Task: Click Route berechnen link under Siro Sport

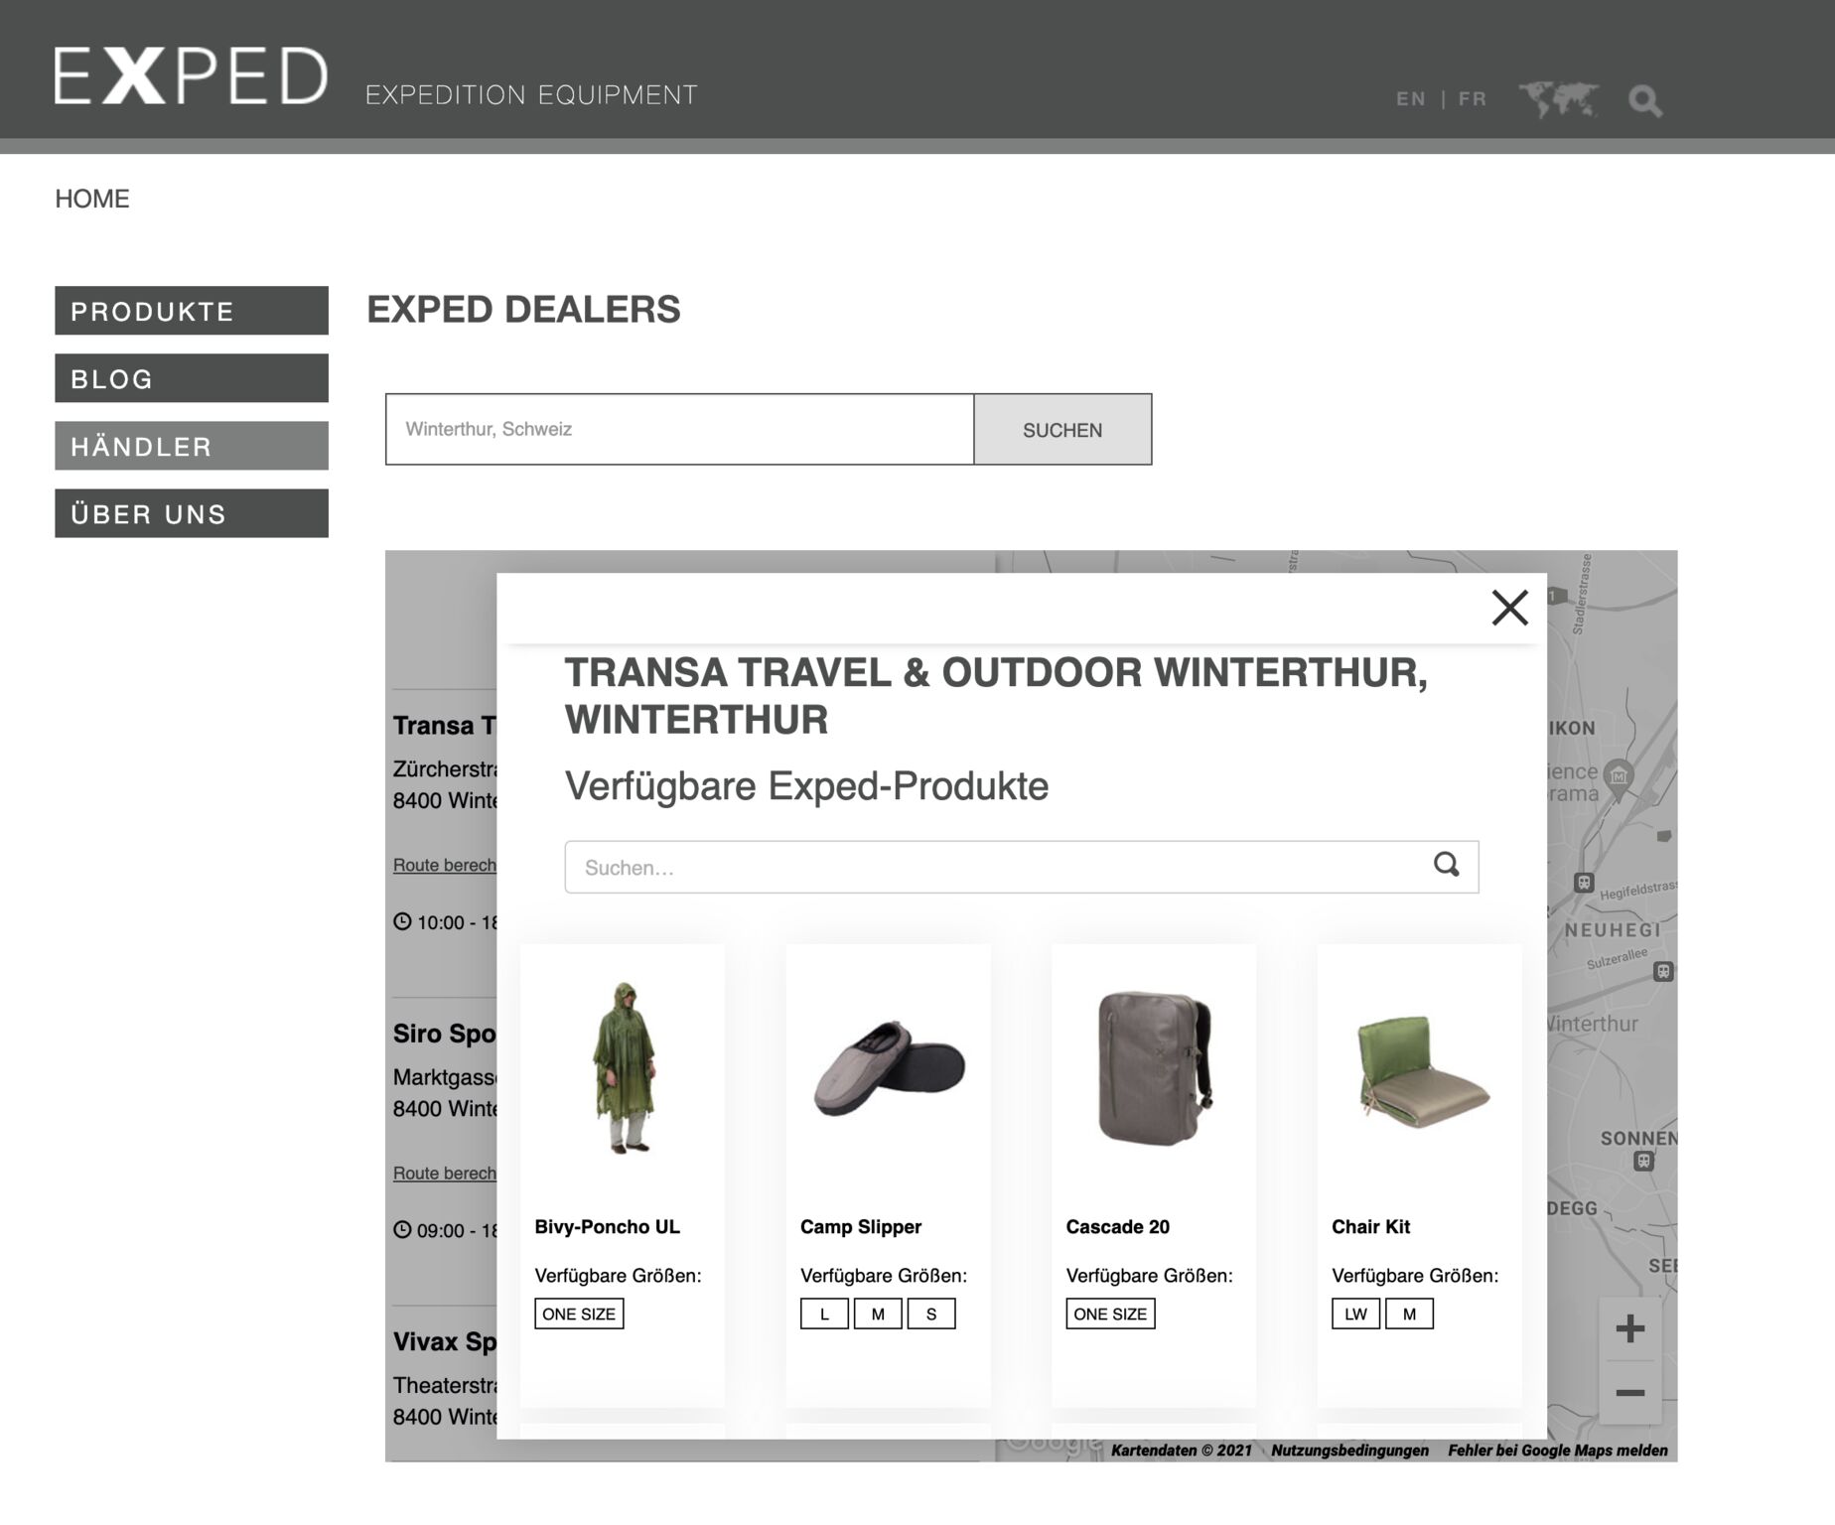Action: click(445, 1173)
